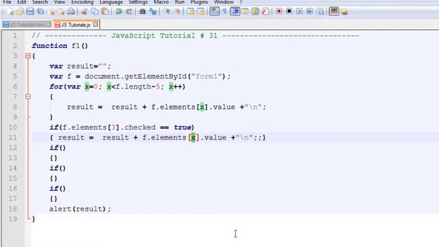Print the document with the printer icon

71,12
